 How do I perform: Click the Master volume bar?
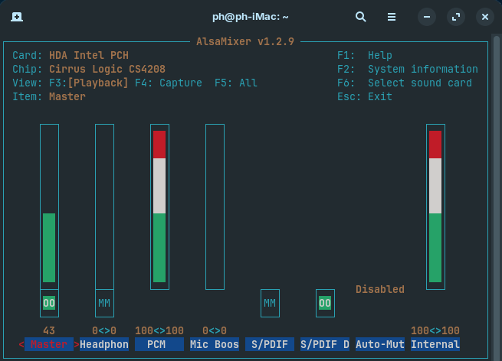click(x=49, y=207)
